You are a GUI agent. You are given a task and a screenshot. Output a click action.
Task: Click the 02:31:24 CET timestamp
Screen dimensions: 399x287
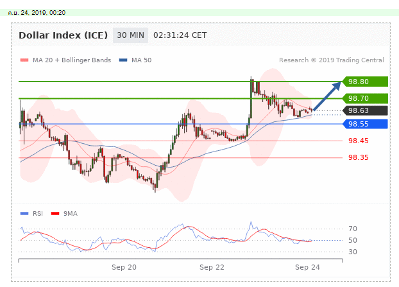click(x=180, y=35)
